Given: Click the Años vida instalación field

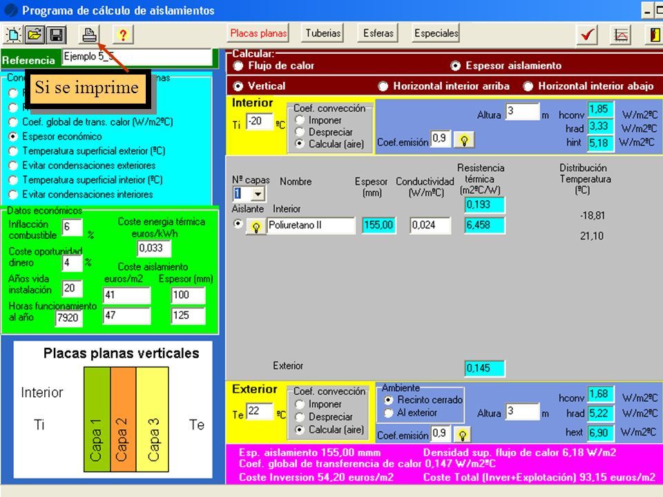Looking at the screenshot, I should (72, 289).
